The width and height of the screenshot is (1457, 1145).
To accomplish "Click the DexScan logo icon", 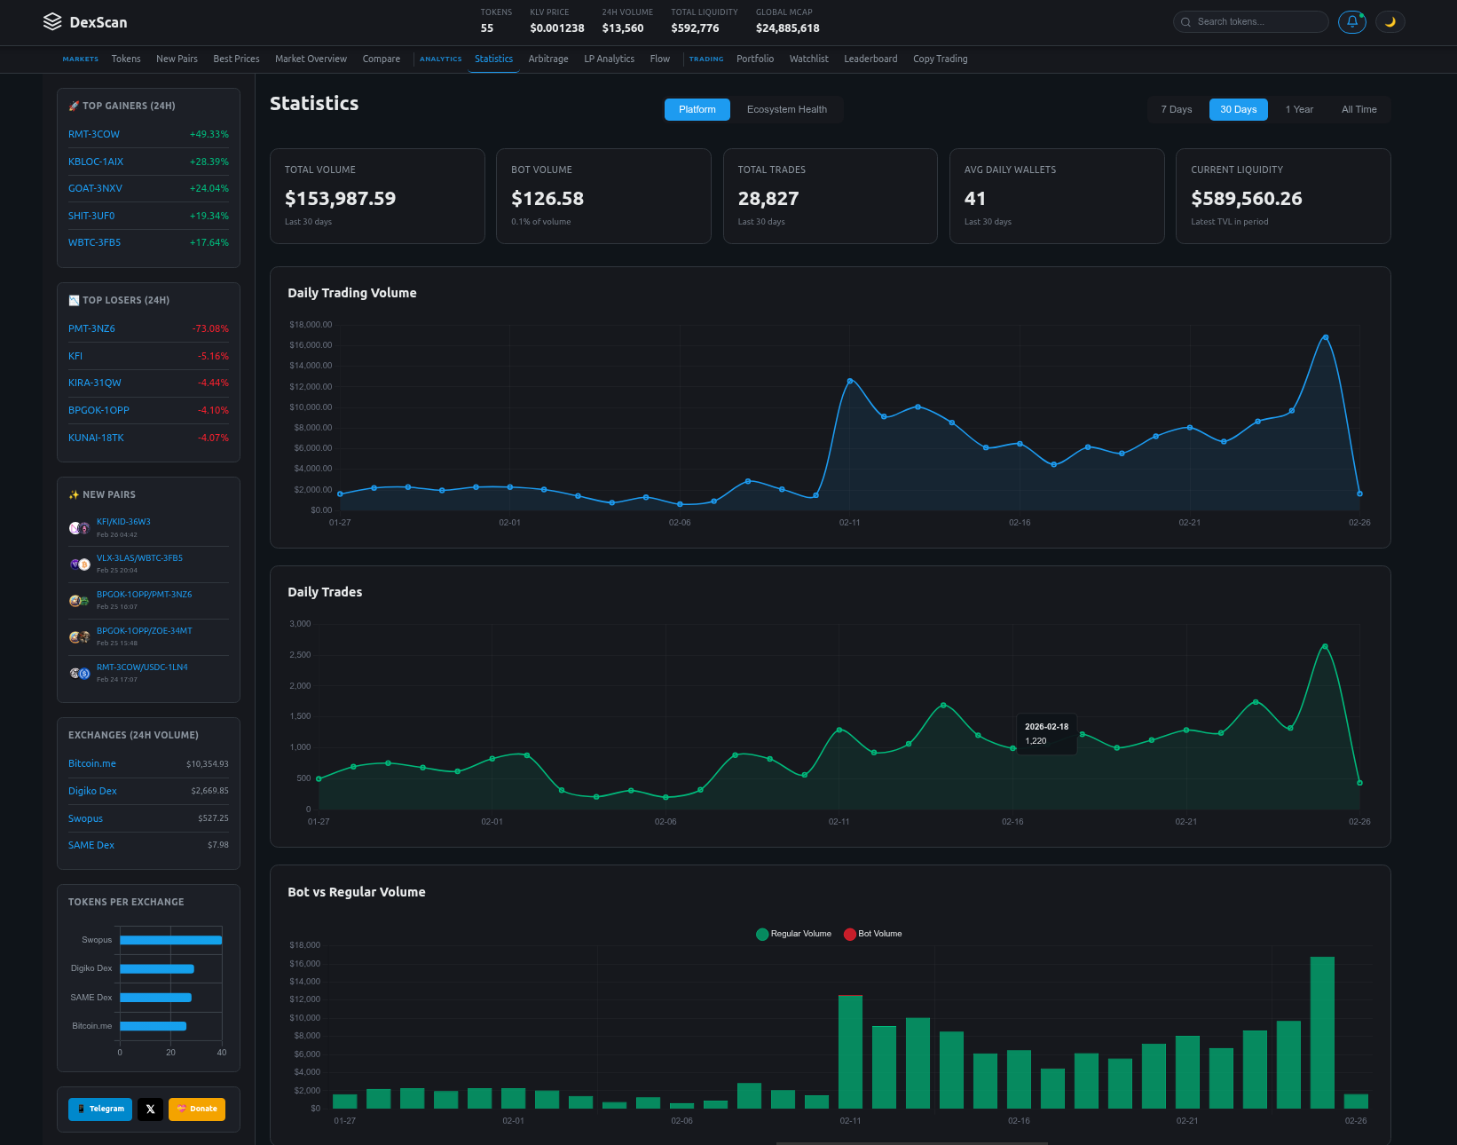I will (52, 22).
